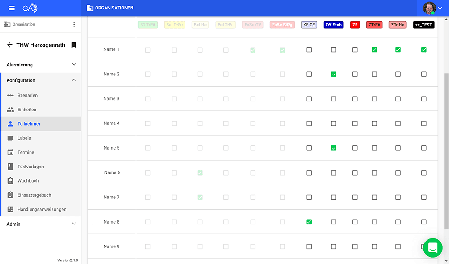Screen dimensions: 449x264
Task: Open the chat support bubble
Action: tap(433, 248)
